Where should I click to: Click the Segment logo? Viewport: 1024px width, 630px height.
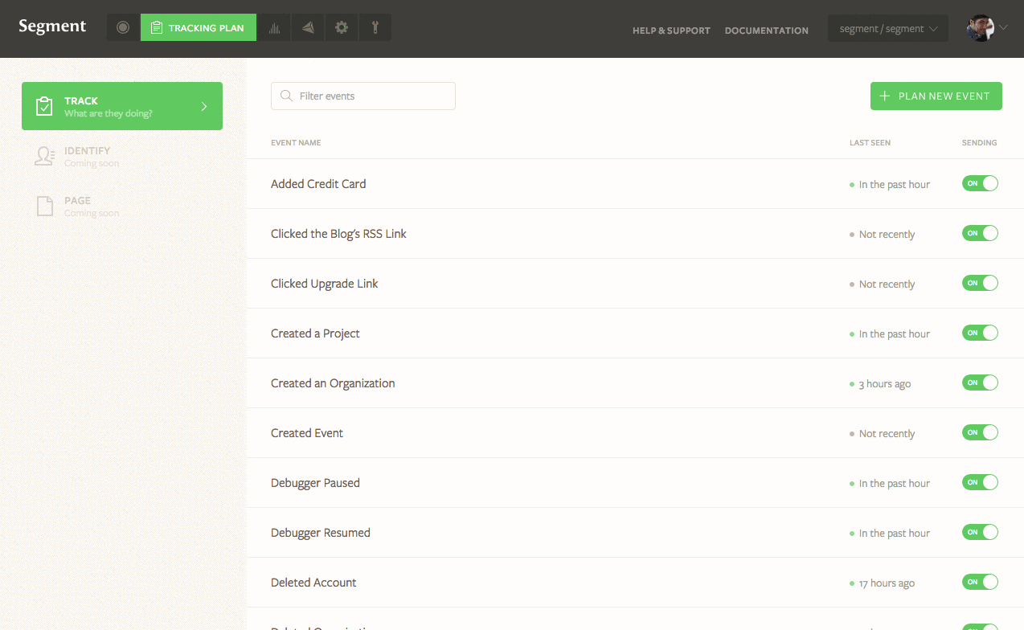52,26
